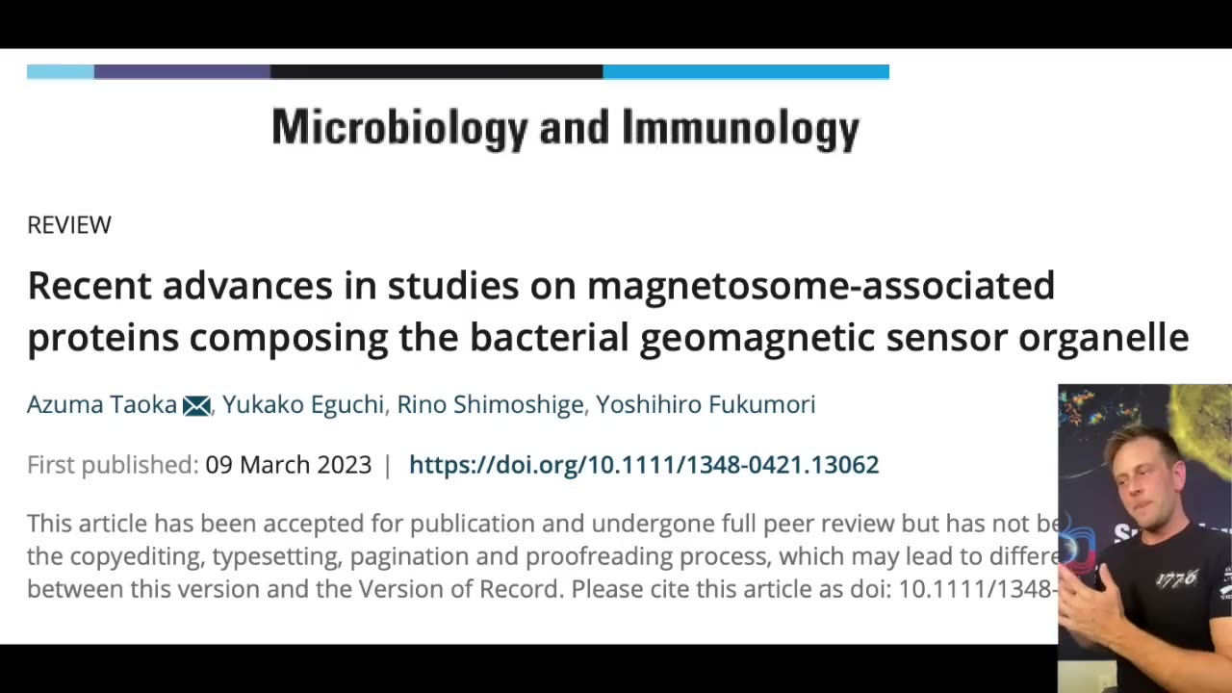
Task: Select the Rino Shimoshige author name
Action: click(490, 405)
